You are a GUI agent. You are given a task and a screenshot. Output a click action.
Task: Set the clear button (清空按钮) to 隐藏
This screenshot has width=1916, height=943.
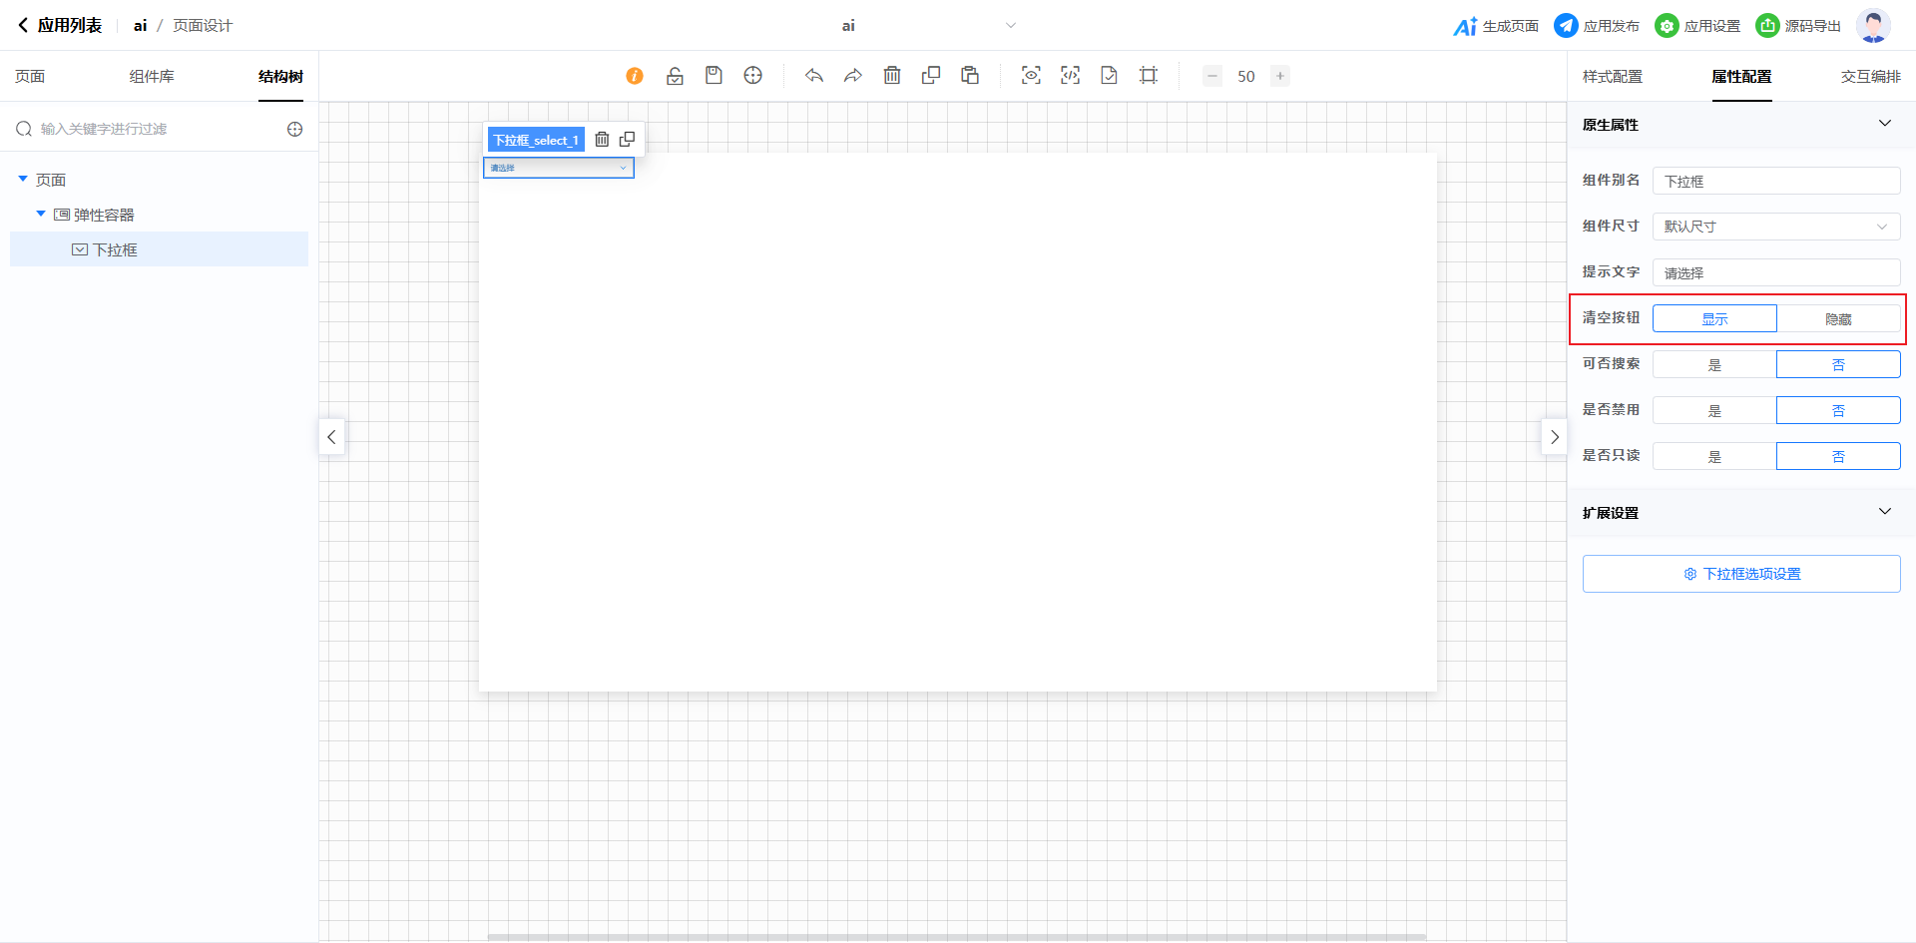(x=1838, y=318)
